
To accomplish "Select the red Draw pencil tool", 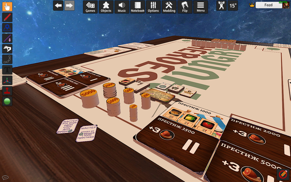I will pyautogui.click(x=7, y=17).
